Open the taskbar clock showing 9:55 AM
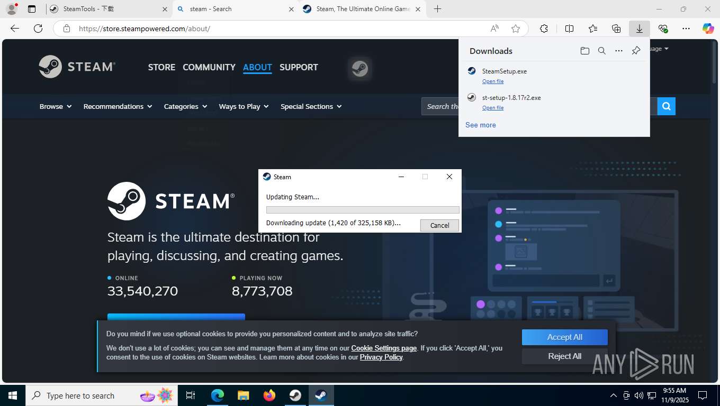 pyautogui.click(x=674, y=395)
